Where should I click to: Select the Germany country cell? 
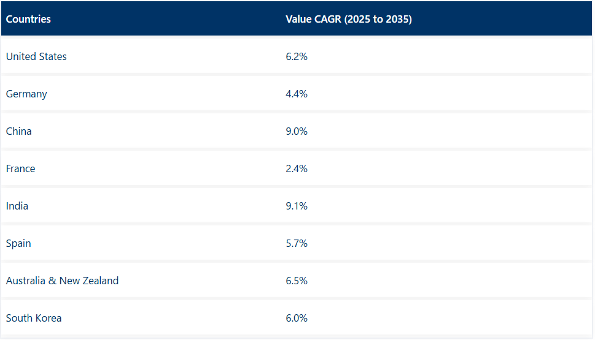click(x=26, y=94)
